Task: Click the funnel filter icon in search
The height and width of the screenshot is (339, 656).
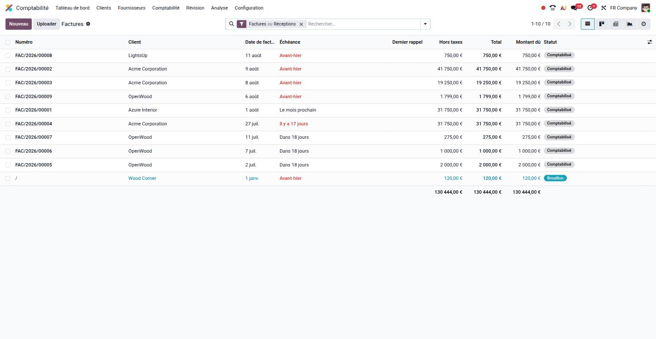Action: (241, 24)
